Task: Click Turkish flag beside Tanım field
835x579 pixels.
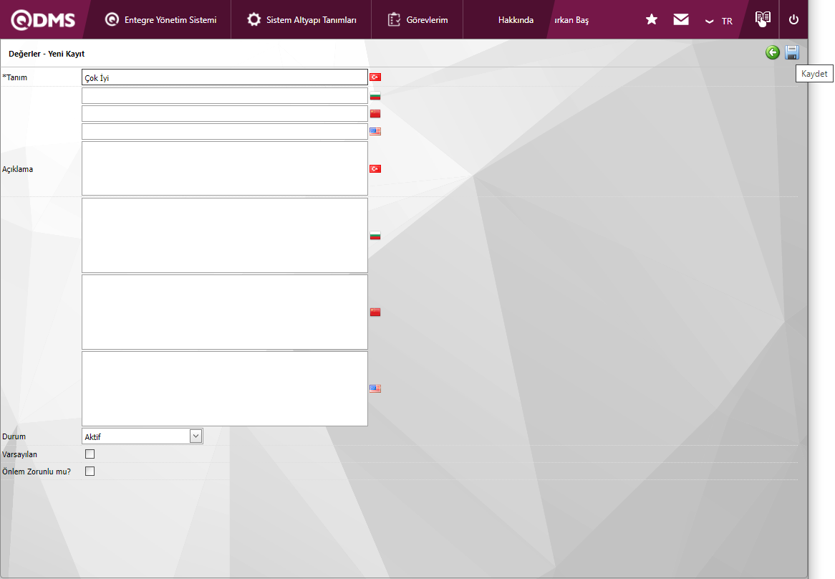Action: [375, 77]
